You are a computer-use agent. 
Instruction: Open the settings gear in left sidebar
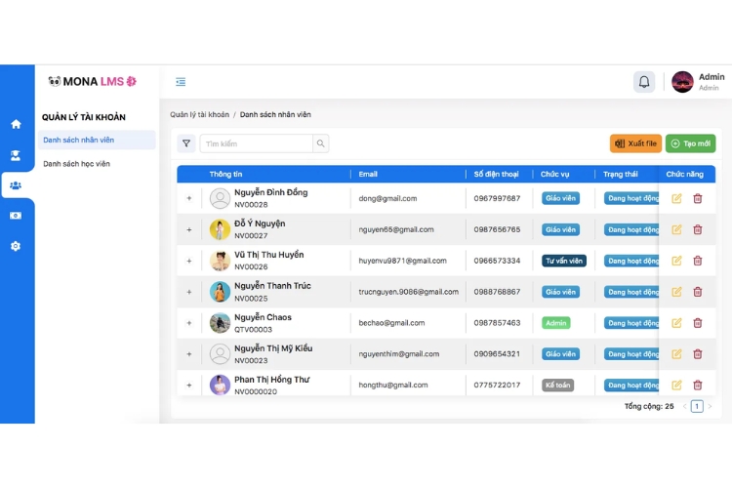click(16, 246)
